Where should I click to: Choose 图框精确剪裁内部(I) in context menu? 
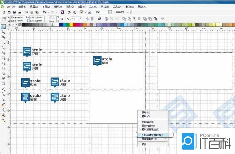pyautogui.click(x=153, y=135)
